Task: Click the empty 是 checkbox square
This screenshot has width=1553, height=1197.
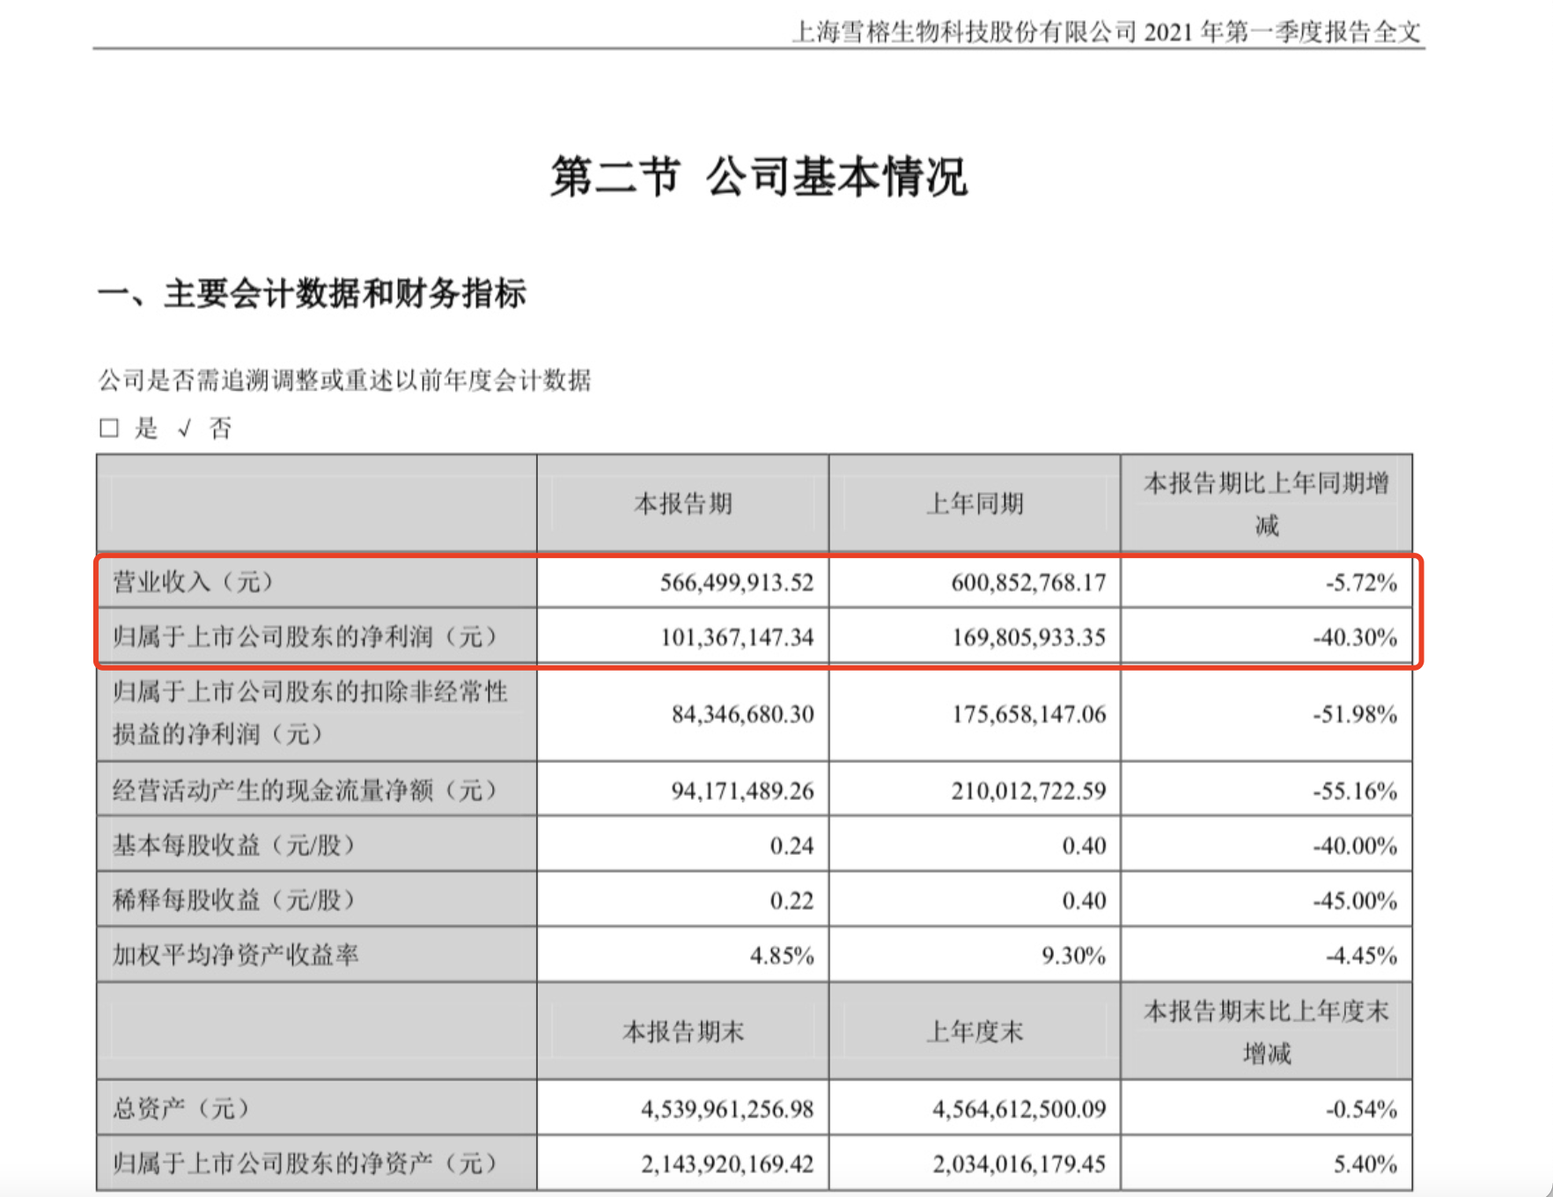Action: coord(109,429)
